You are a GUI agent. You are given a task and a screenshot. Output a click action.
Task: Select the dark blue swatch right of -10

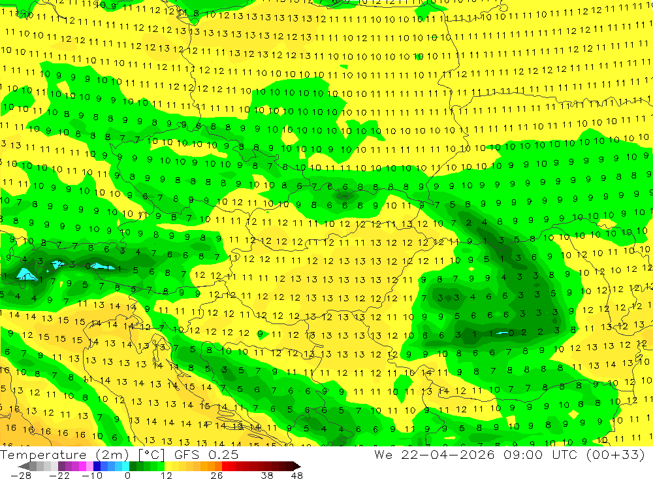(97, 466)
